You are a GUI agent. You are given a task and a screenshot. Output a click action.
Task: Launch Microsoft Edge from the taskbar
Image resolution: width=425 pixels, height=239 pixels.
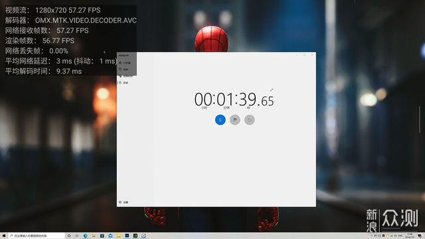click(86, 236)
